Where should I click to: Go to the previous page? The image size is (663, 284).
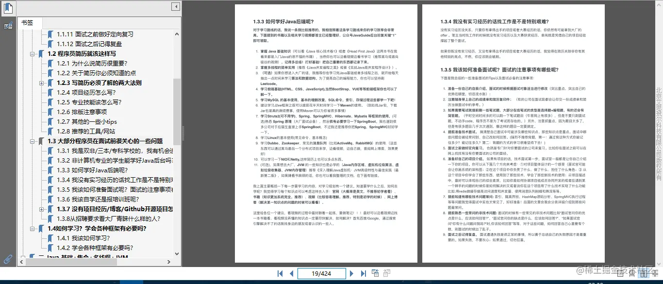(291, 274)
